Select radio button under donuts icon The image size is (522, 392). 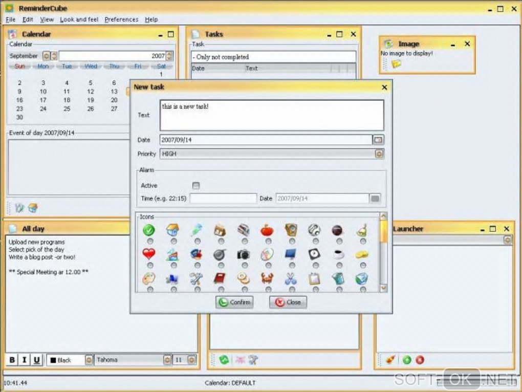(245, 290)
